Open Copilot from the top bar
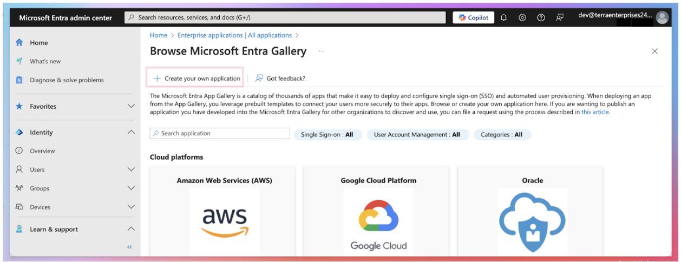 [x=474, y=17]
